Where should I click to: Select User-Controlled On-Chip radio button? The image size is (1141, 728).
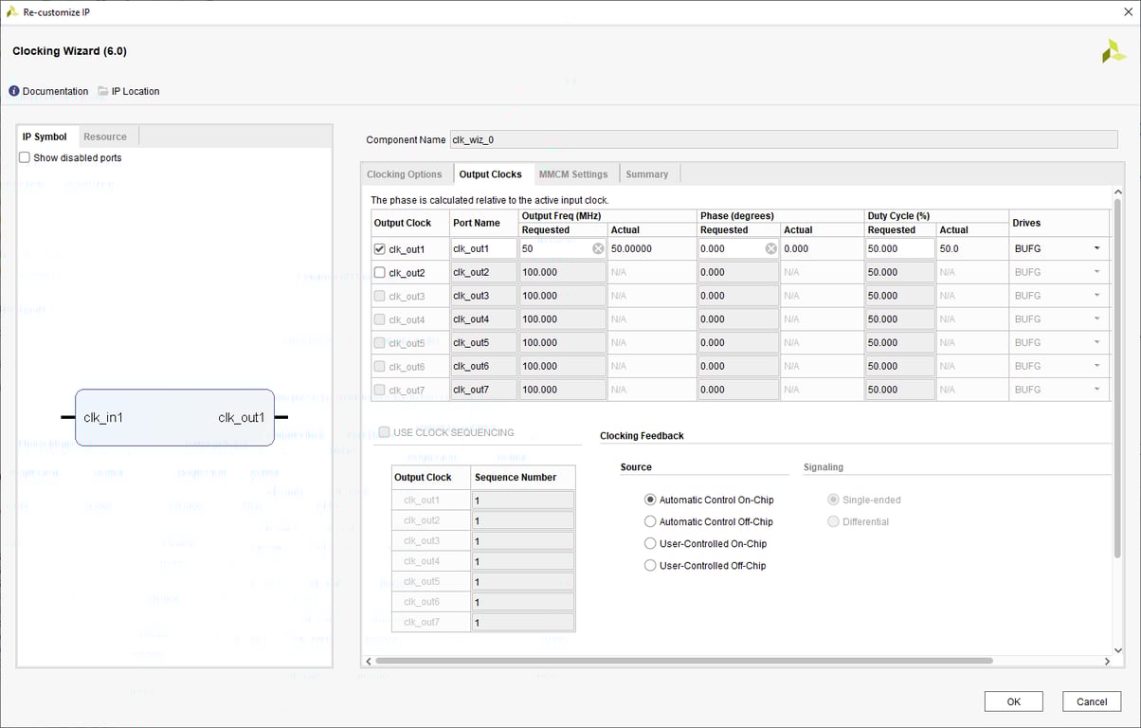[x=650, y=543]
